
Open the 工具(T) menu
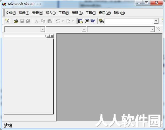tap(91, 13)
